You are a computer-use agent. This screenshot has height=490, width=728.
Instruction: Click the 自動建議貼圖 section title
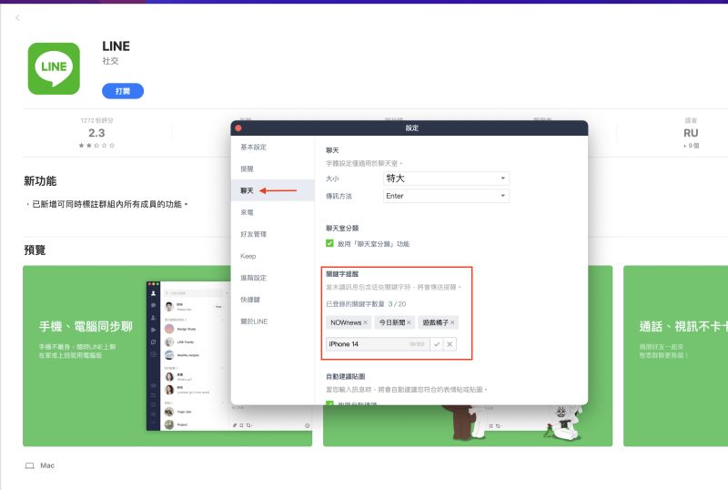(346, 376)
